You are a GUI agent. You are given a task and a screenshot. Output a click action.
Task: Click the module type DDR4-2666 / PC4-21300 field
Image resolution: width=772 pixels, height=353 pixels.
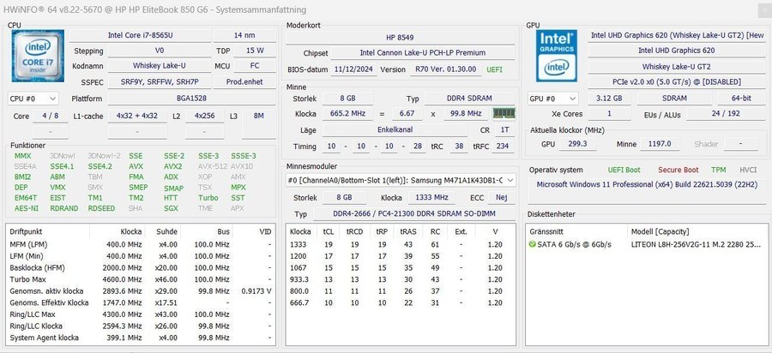coord(413,214)
